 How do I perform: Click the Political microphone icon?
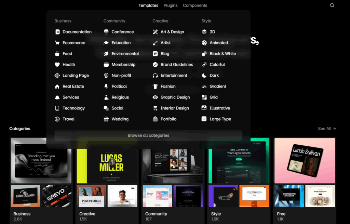pyautogui.click(x=106, y=87)
